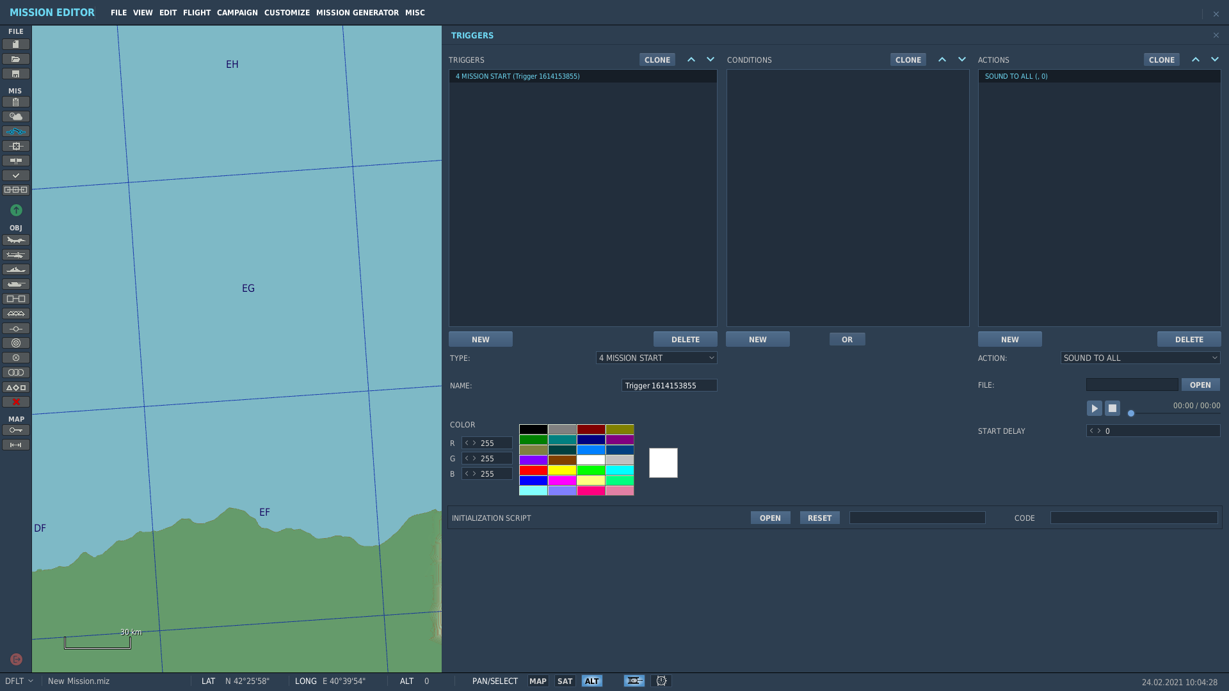The height and width of the screenshot is (691, 1229).
Task: Expand the trigger TYPE dropdown
Action: pos(656,358)
